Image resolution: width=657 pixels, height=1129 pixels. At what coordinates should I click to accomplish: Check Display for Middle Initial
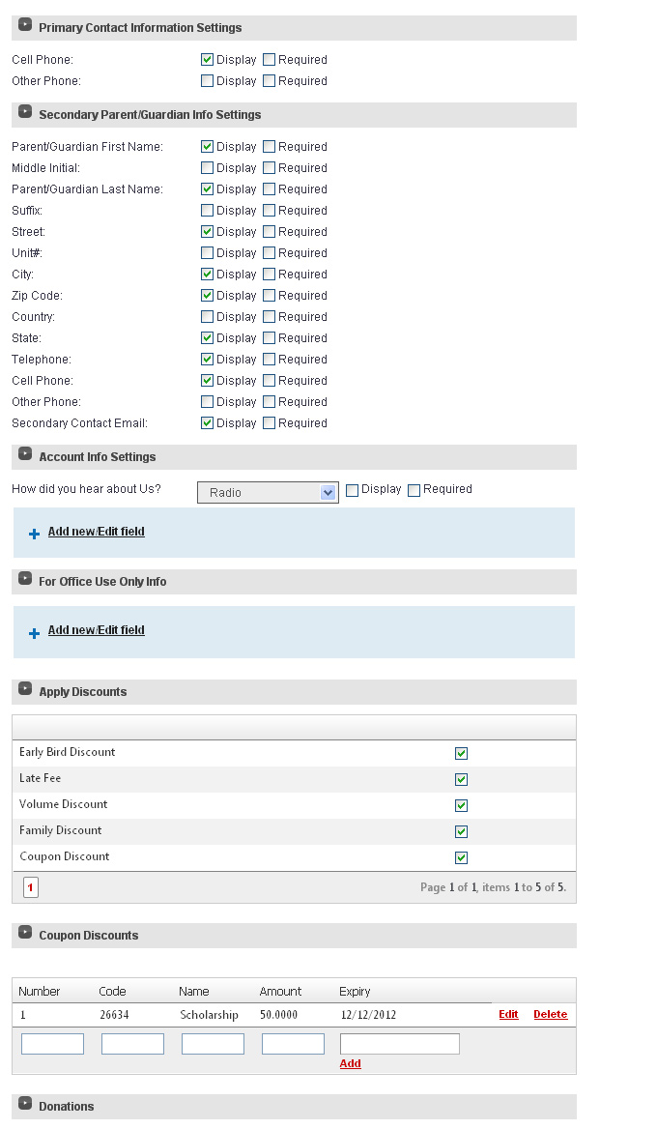point(208,168)
